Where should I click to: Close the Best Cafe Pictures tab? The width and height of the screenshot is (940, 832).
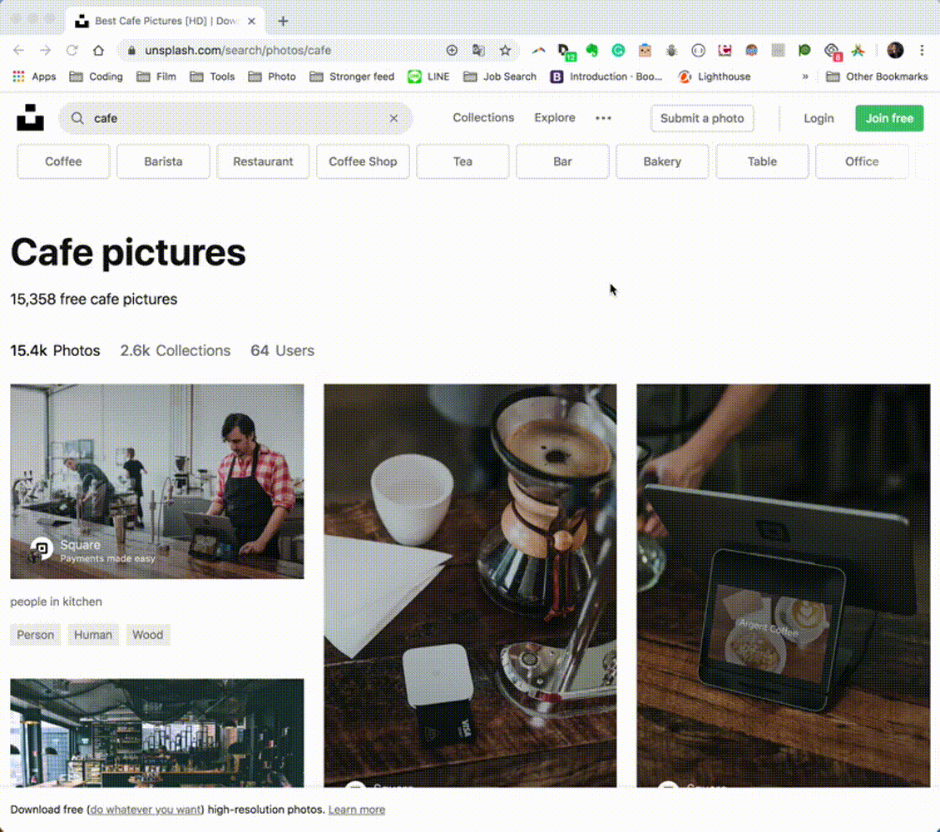tap(252, 21)
